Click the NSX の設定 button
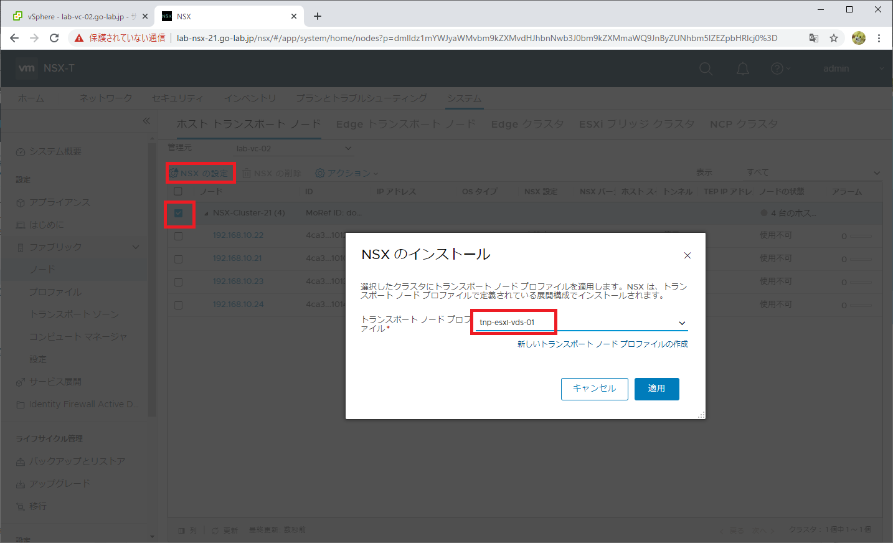The image size is (893, 543). click(200, 173)
